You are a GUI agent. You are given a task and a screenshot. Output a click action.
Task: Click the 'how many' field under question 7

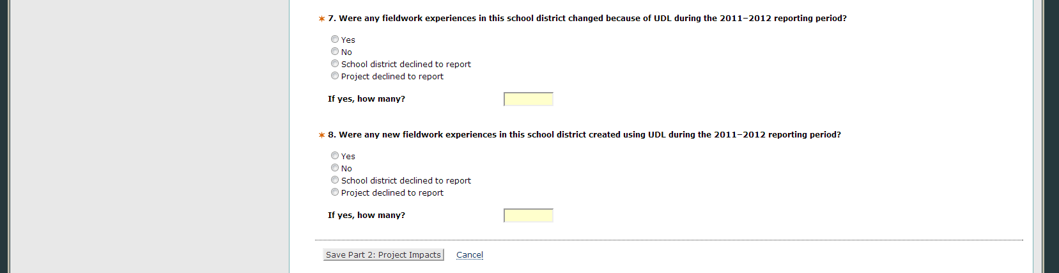(529, 99)
